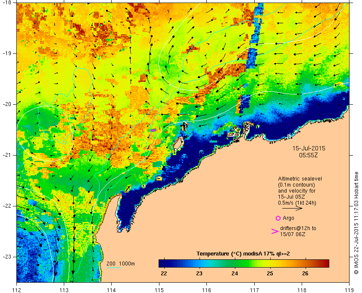The width and height of the screenshot is (362, 293).
Task: Click longitude axis label 112
Action: [17, 290]
